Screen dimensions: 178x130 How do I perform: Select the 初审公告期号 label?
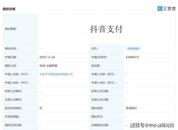click(x=14, y=91)
